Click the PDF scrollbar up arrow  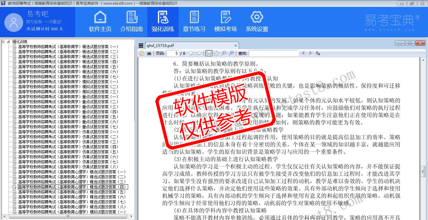(x=423, y=59)
